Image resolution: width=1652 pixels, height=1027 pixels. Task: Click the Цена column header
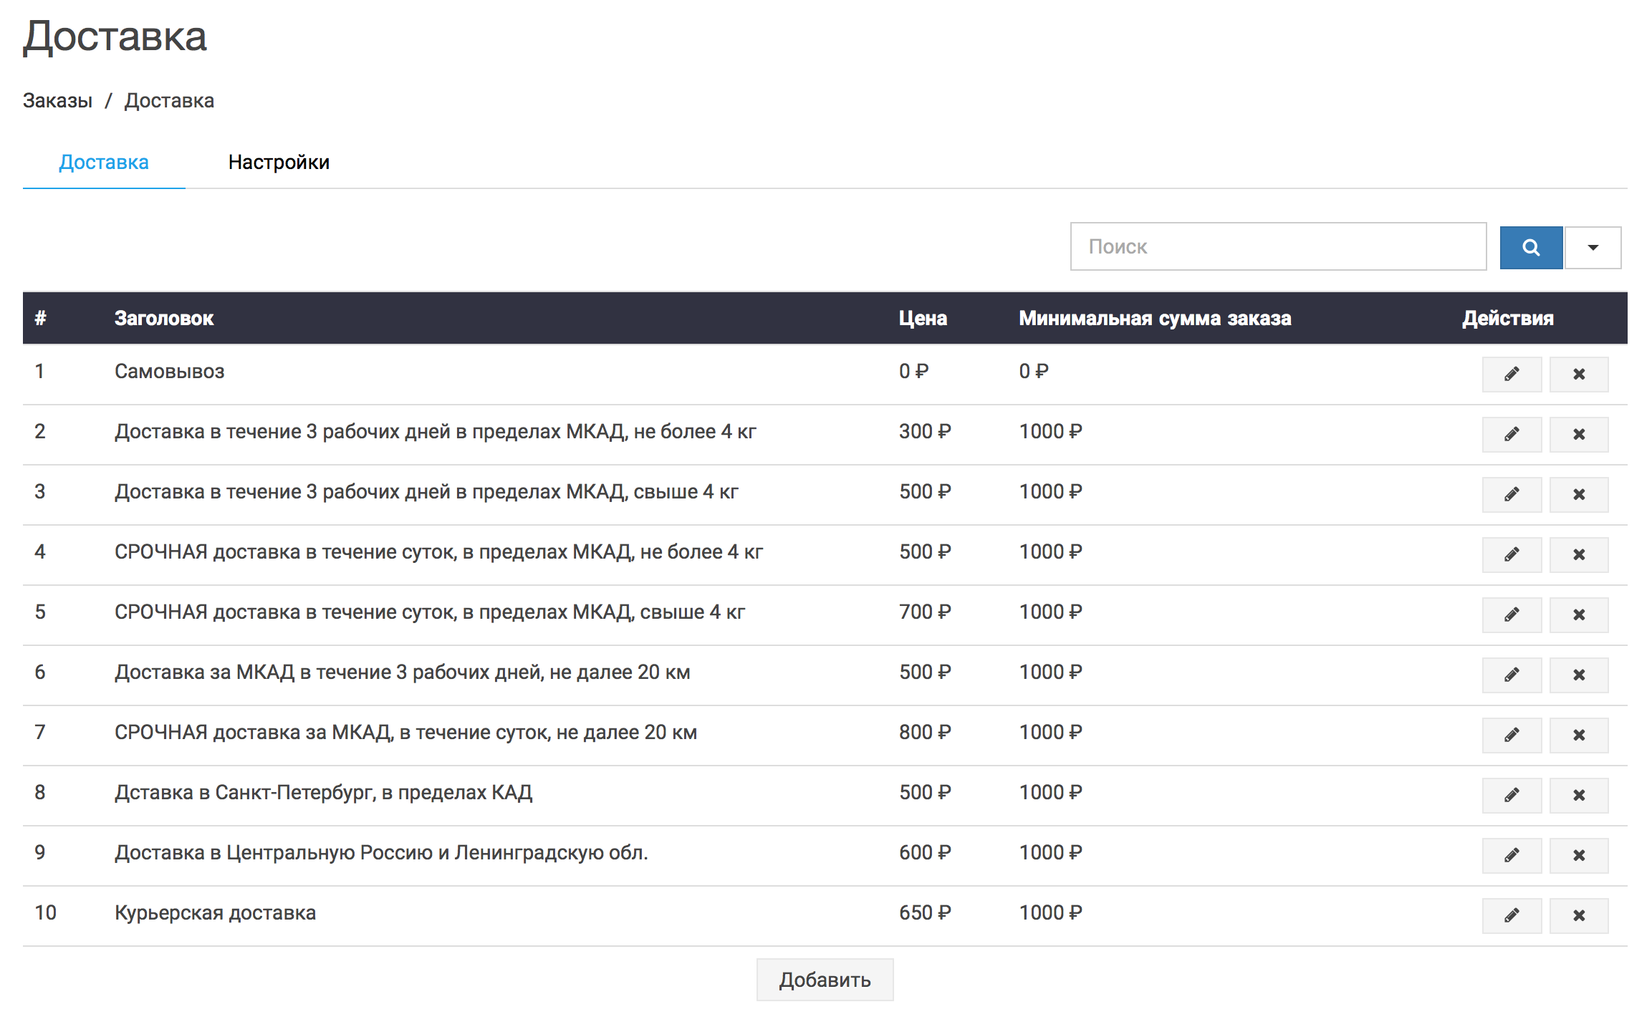point(922,318)
